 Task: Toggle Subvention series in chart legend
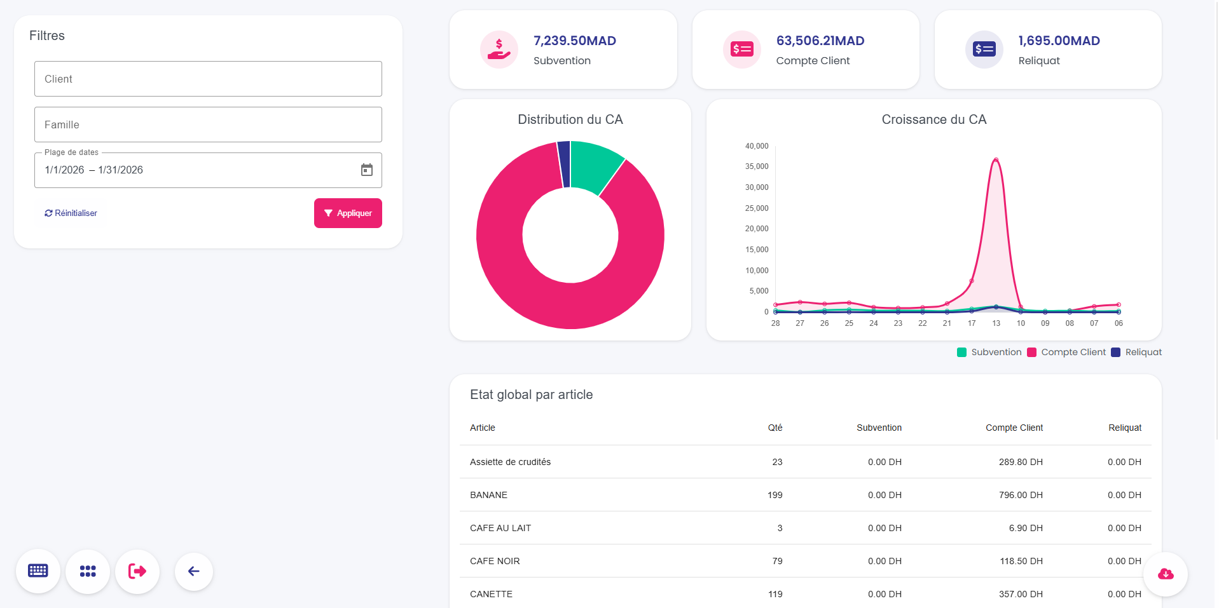pos(989,353)
